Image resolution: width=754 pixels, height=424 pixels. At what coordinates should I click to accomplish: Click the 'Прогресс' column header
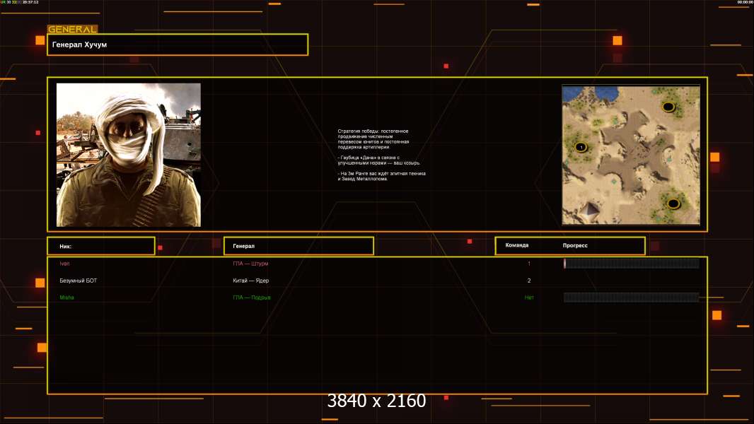pos(575,245)
